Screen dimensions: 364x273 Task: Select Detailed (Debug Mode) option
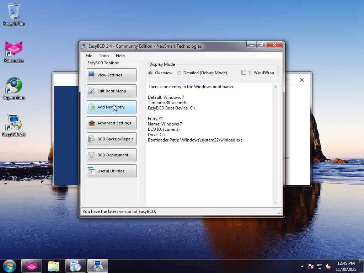tap(202, 73)
